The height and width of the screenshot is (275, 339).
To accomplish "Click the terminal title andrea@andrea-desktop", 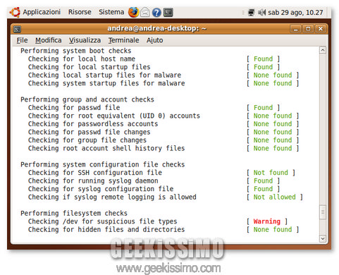I will (x=156, y=28).
